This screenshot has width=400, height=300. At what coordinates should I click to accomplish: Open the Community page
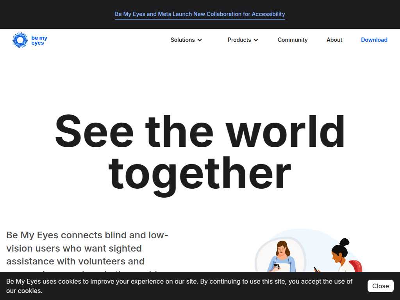(x=293, y=40)
